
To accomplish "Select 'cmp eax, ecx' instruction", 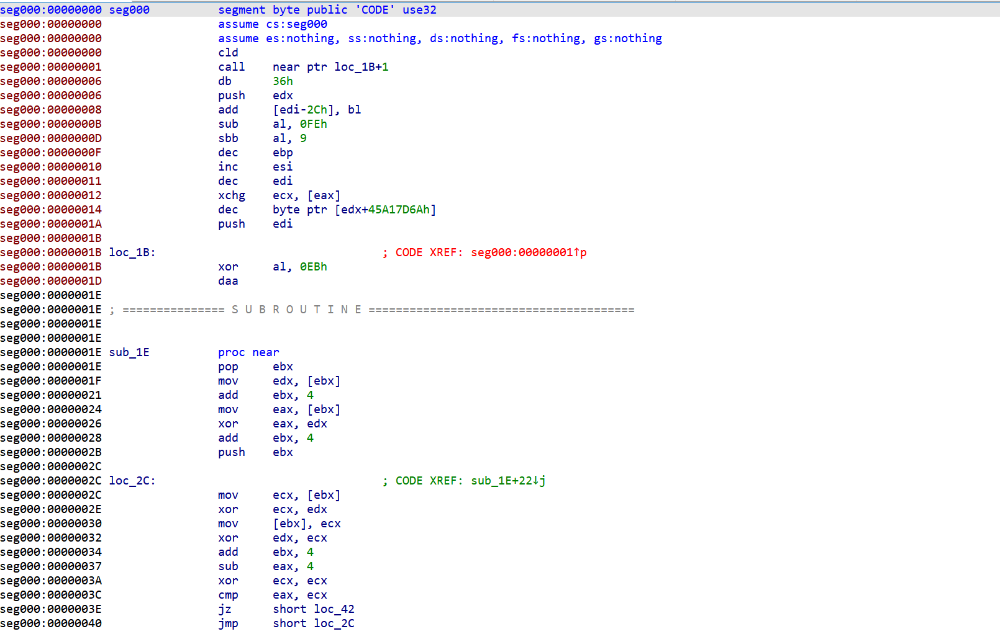I will 273,595.
